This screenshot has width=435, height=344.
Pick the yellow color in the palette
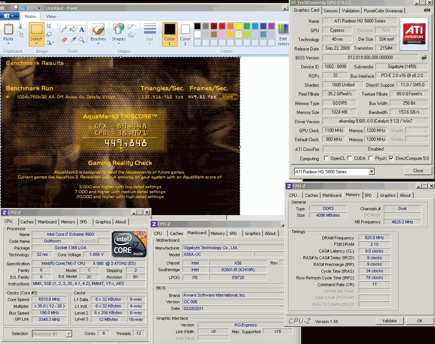pos(239,26)
